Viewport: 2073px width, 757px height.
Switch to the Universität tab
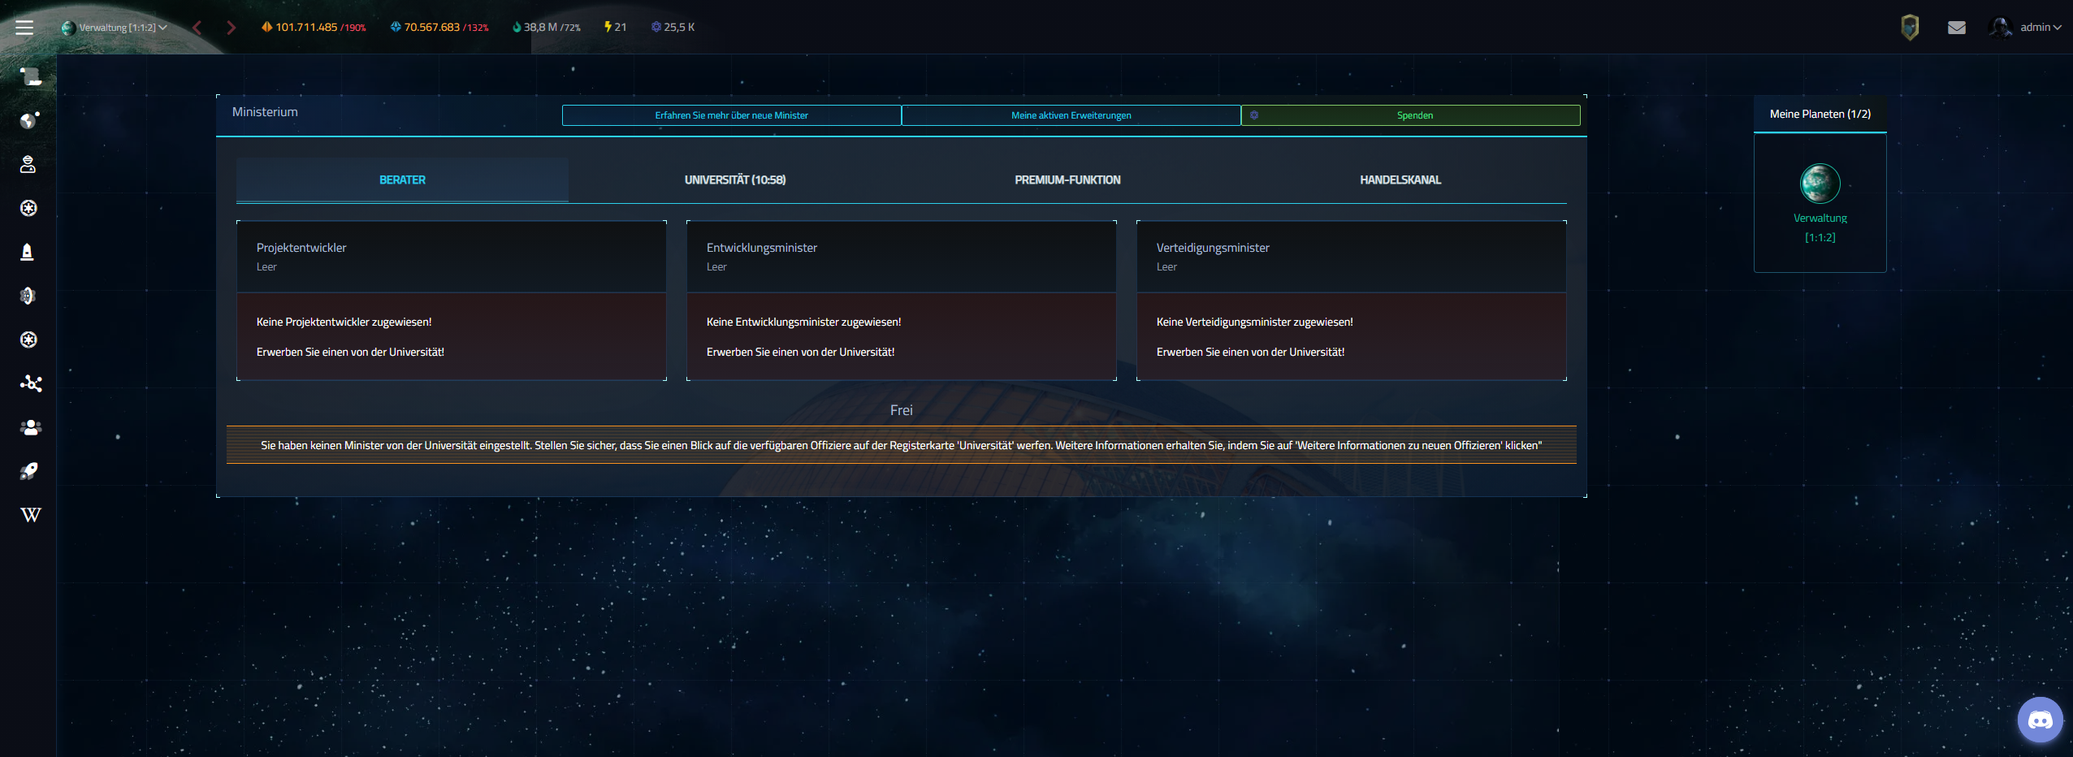click(x=734, y=180)
